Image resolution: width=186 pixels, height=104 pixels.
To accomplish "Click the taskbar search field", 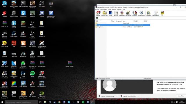I will tap(21, 102).
